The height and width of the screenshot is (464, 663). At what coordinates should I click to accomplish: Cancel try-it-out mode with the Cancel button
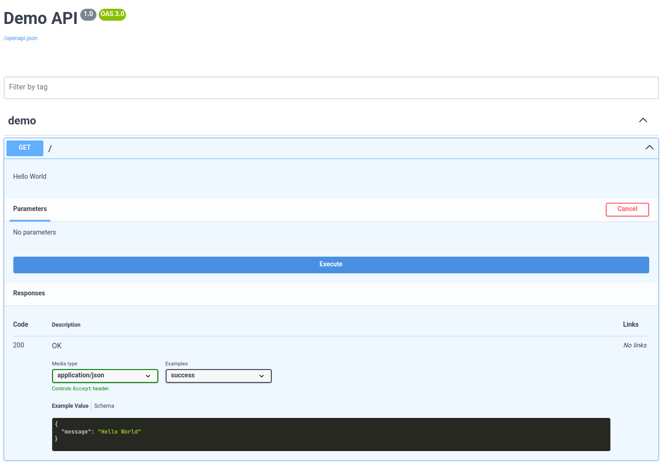point(627,209)
